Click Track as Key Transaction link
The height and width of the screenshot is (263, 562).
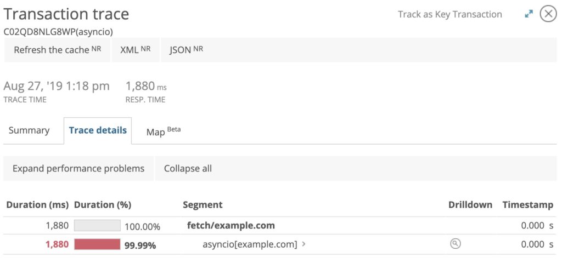tap(450, 14)
